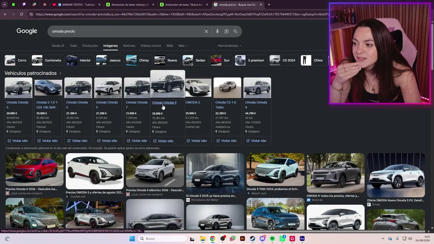Switch to 'Animación de texto mínima' tab

click(130, 5)
